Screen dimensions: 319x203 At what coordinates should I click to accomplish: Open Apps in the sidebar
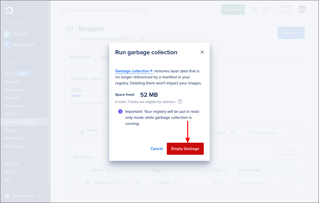tap(9, 73)
